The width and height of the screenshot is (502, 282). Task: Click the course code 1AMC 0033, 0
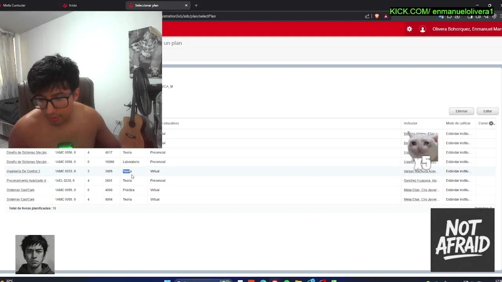pos(65,171)
